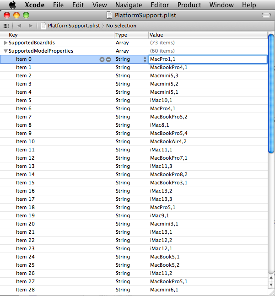Image resolution: width=275 pixels, height=296 pixels.
Task: Remove Item 0 with the minus button
Action: pyautogui.click(x=108, y=59)
